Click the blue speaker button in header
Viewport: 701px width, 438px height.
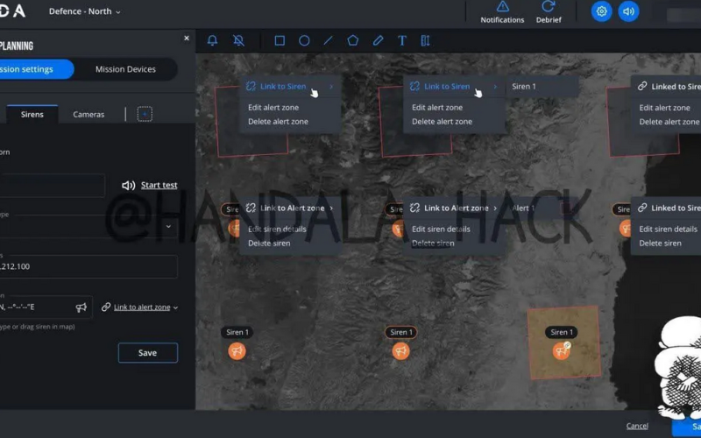pos(628,11)
